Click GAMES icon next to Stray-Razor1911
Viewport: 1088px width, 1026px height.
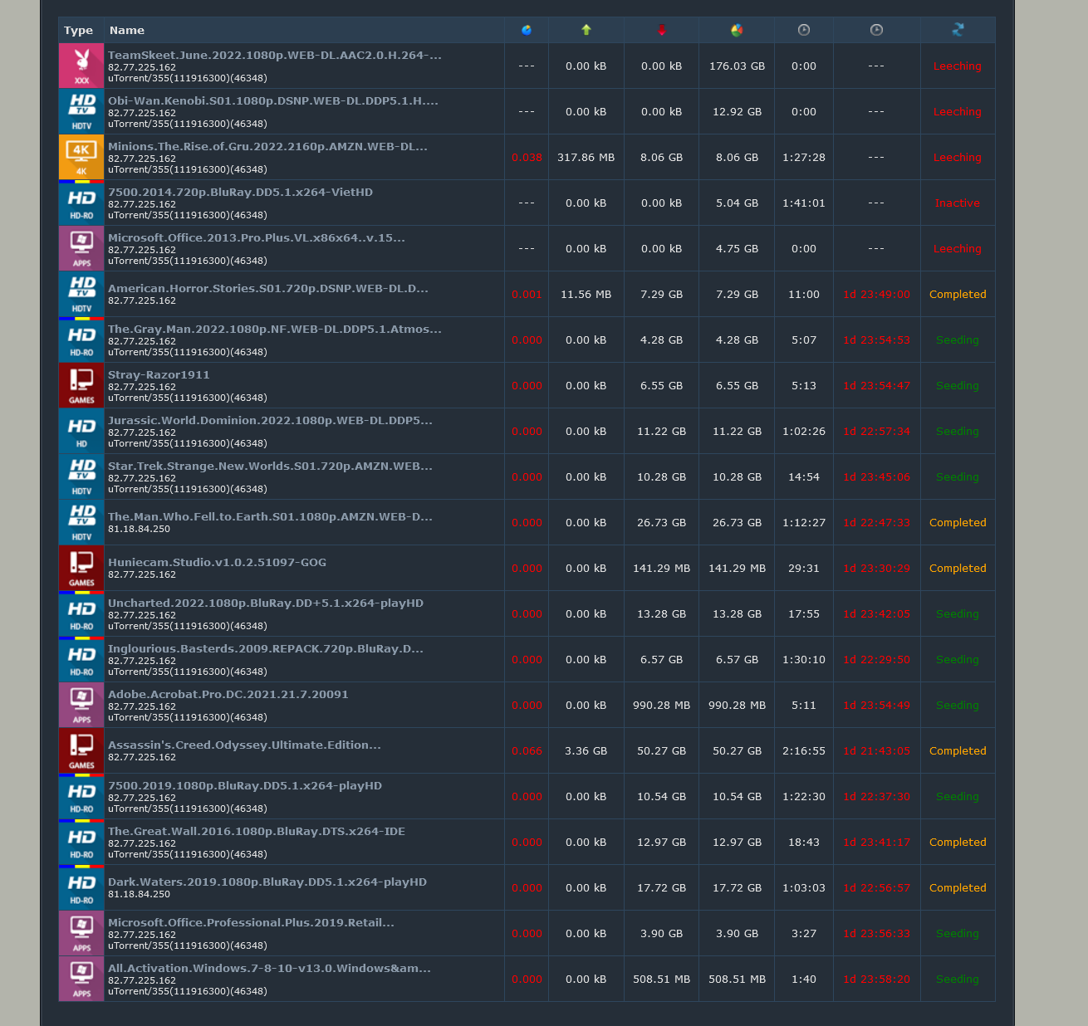[x=81, y=385]
